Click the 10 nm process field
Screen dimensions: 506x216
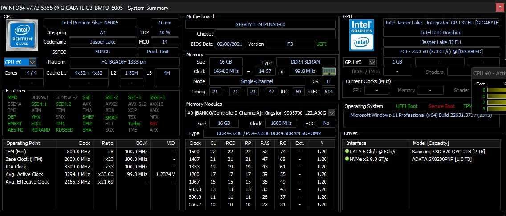(165, 23)
